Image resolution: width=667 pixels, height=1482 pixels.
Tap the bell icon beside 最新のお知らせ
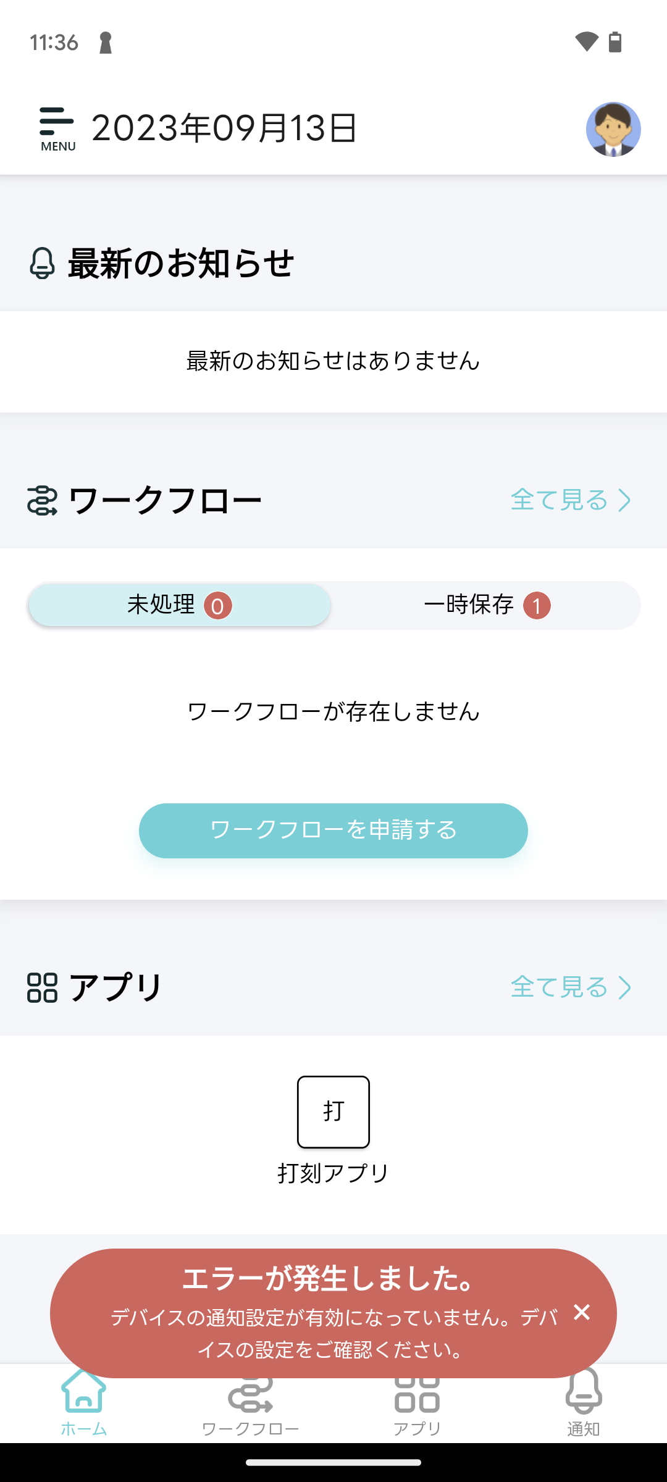click(42, 263)
